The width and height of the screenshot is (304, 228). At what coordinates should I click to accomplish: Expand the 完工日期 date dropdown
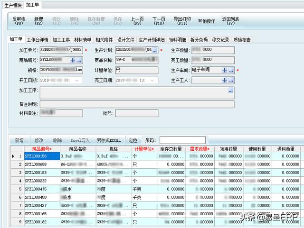point(155,81)
